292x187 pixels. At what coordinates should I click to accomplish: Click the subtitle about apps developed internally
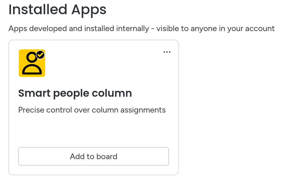(x=142, y=28)
